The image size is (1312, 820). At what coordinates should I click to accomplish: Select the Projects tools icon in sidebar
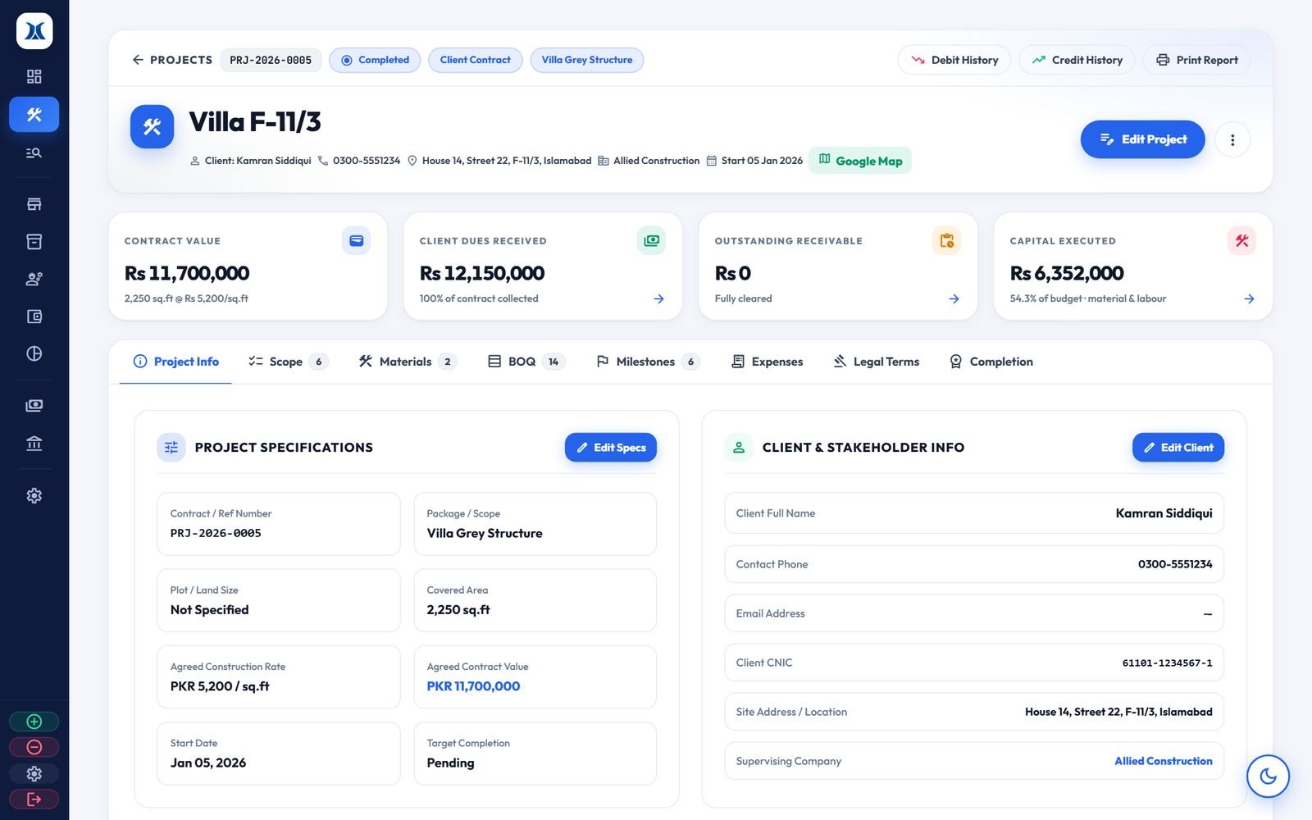(x=34, y=115)
